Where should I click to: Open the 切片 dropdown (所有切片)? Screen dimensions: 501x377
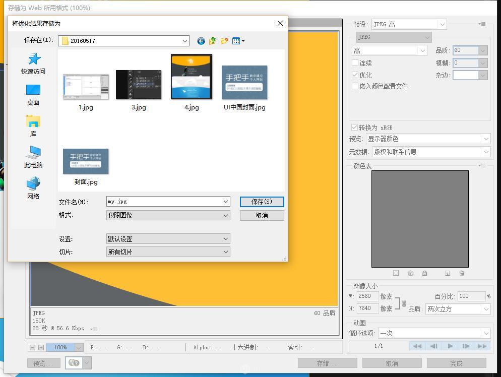click(168, 252)
